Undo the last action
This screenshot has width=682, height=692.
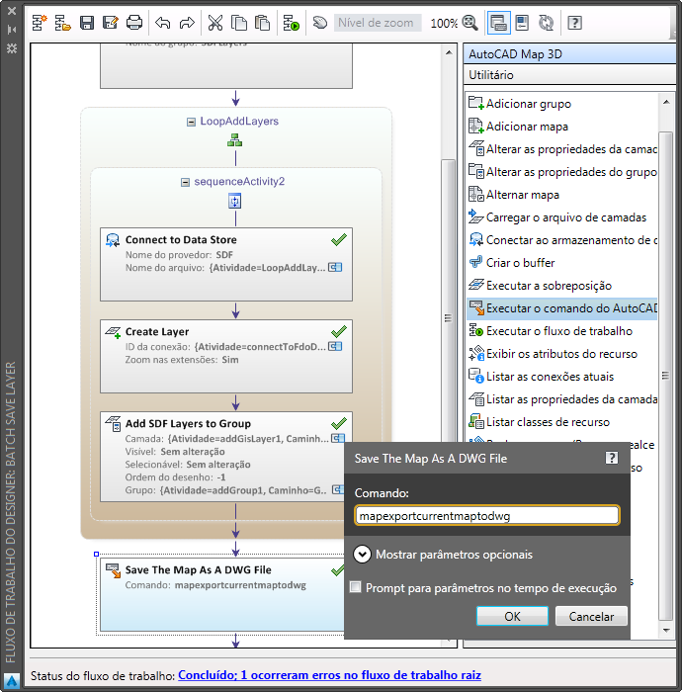click(163, 23)
